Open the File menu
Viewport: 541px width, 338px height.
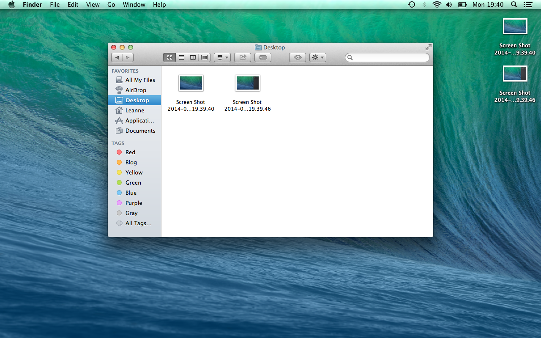[x=55, y=5]
